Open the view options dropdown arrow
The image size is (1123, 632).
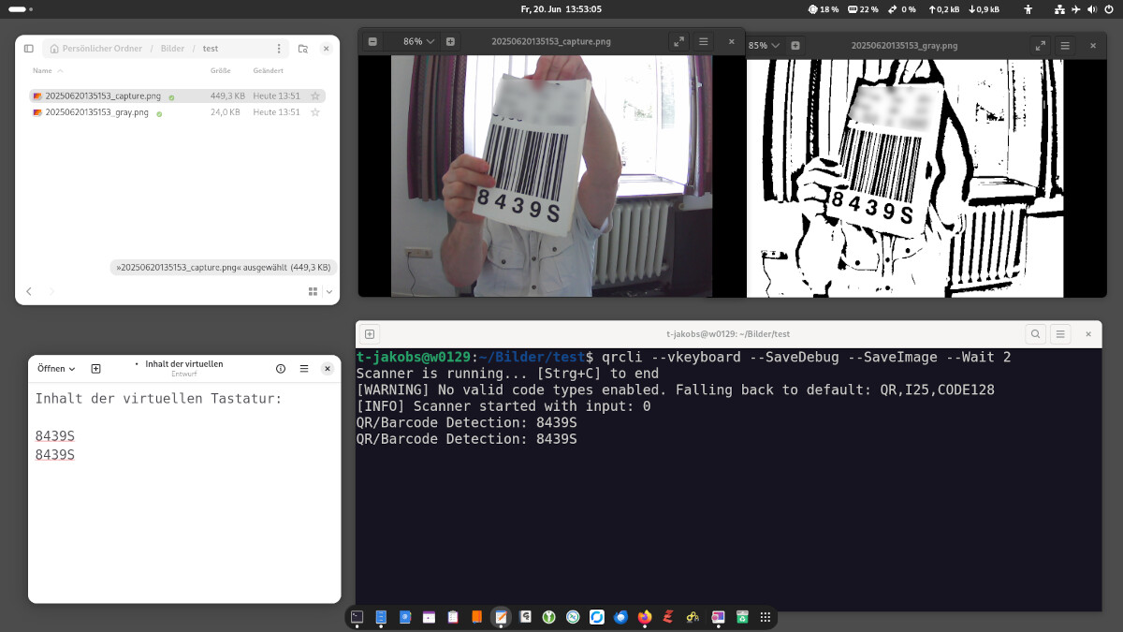tap(328, 292)
